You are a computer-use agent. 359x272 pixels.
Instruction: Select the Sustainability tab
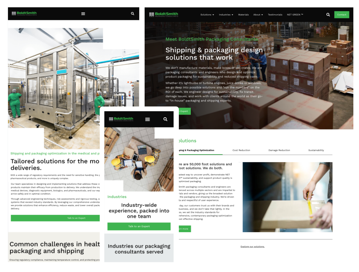[316, 150]
